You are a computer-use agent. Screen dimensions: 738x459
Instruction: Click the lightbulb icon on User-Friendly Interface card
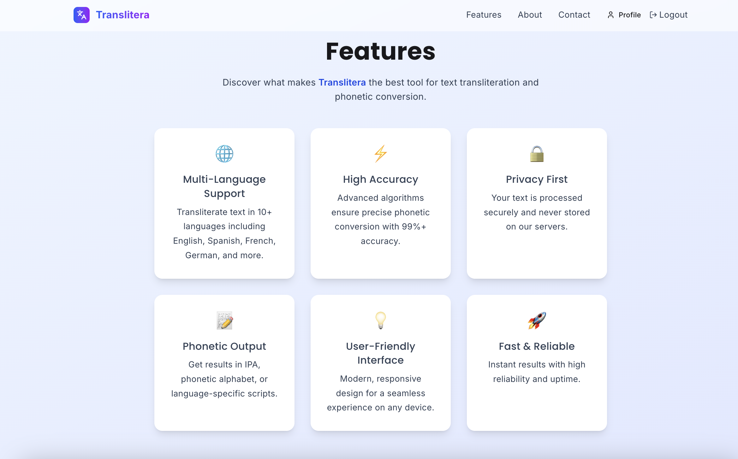(380, 321)
